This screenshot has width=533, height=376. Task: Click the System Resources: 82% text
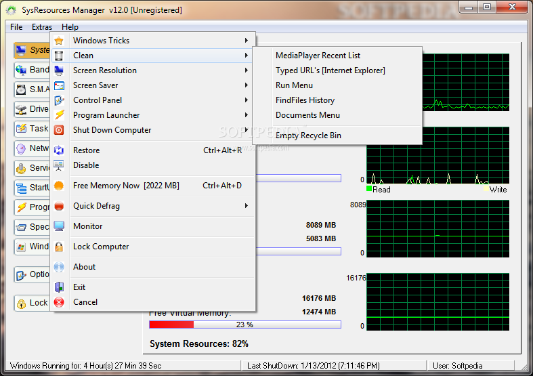pyautogui.click(x=199, y=344)
